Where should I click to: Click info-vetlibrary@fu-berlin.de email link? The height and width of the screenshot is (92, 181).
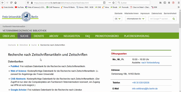(x=145, y=89)
